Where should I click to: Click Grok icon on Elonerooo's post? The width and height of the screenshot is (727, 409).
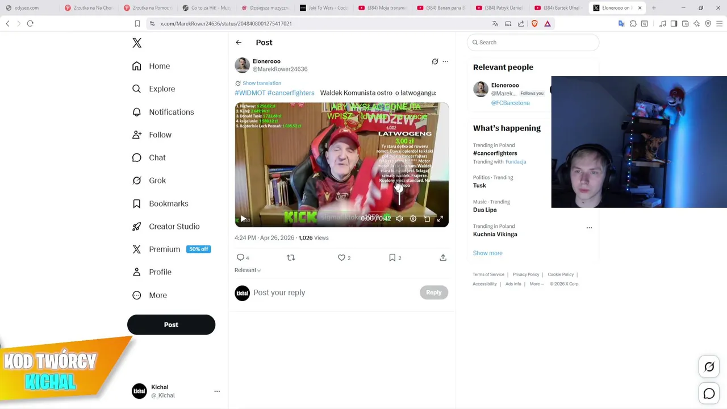coord(435,61)
